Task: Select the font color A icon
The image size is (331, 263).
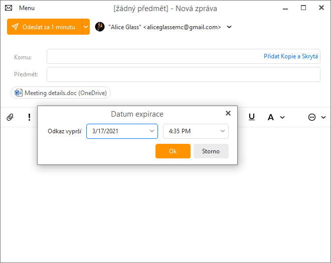Action: point(271,117)
